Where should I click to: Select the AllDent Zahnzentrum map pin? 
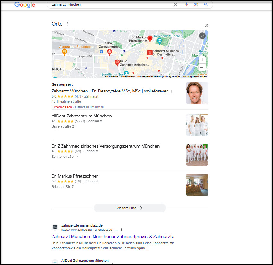pos(109,52)
